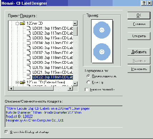Click the list's scroll right arrow
This screenshot has height=139, width=153.
pyautogui.click(x=70, y=89)
